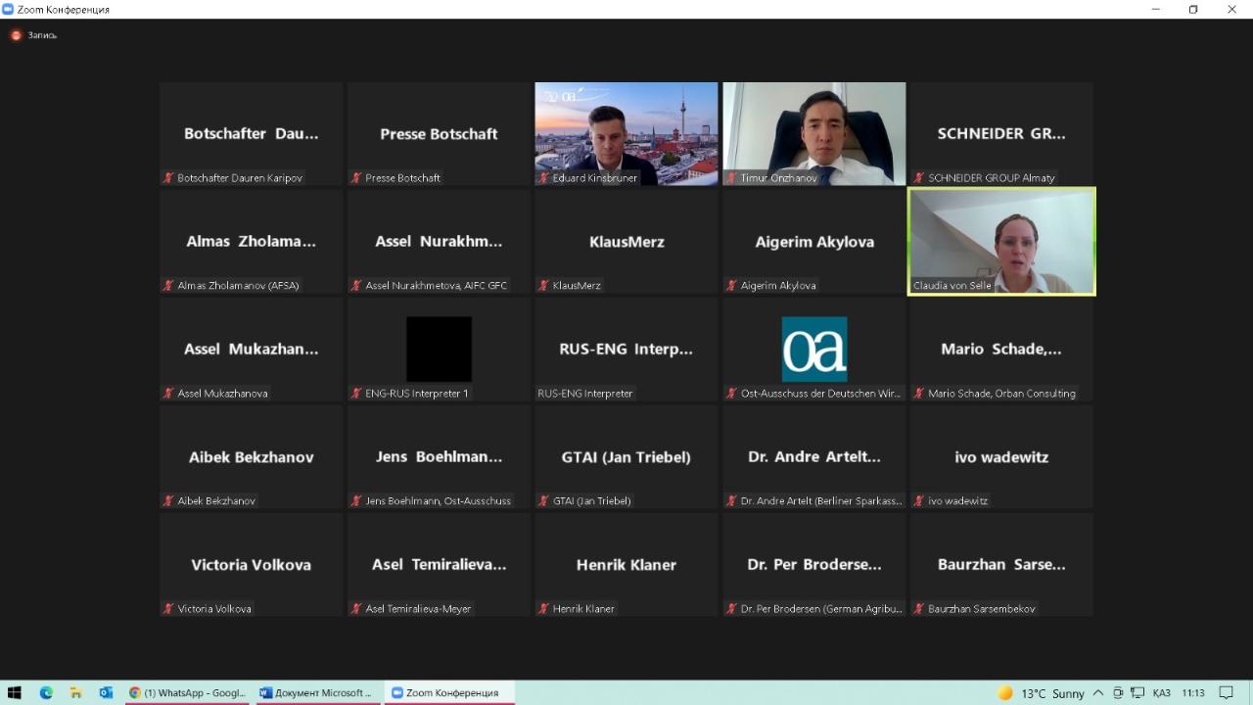Screen dimensions: 1253x705
Task: Click muted mic icon beside Presse Botschaft
Action: (357, 178)
